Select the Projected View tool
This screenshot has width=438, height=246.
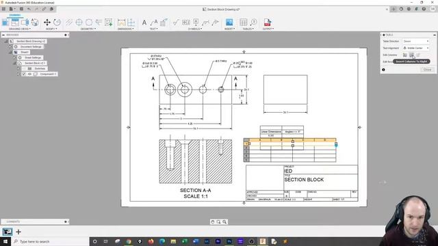pyautogui.click(x=15, y=23)
